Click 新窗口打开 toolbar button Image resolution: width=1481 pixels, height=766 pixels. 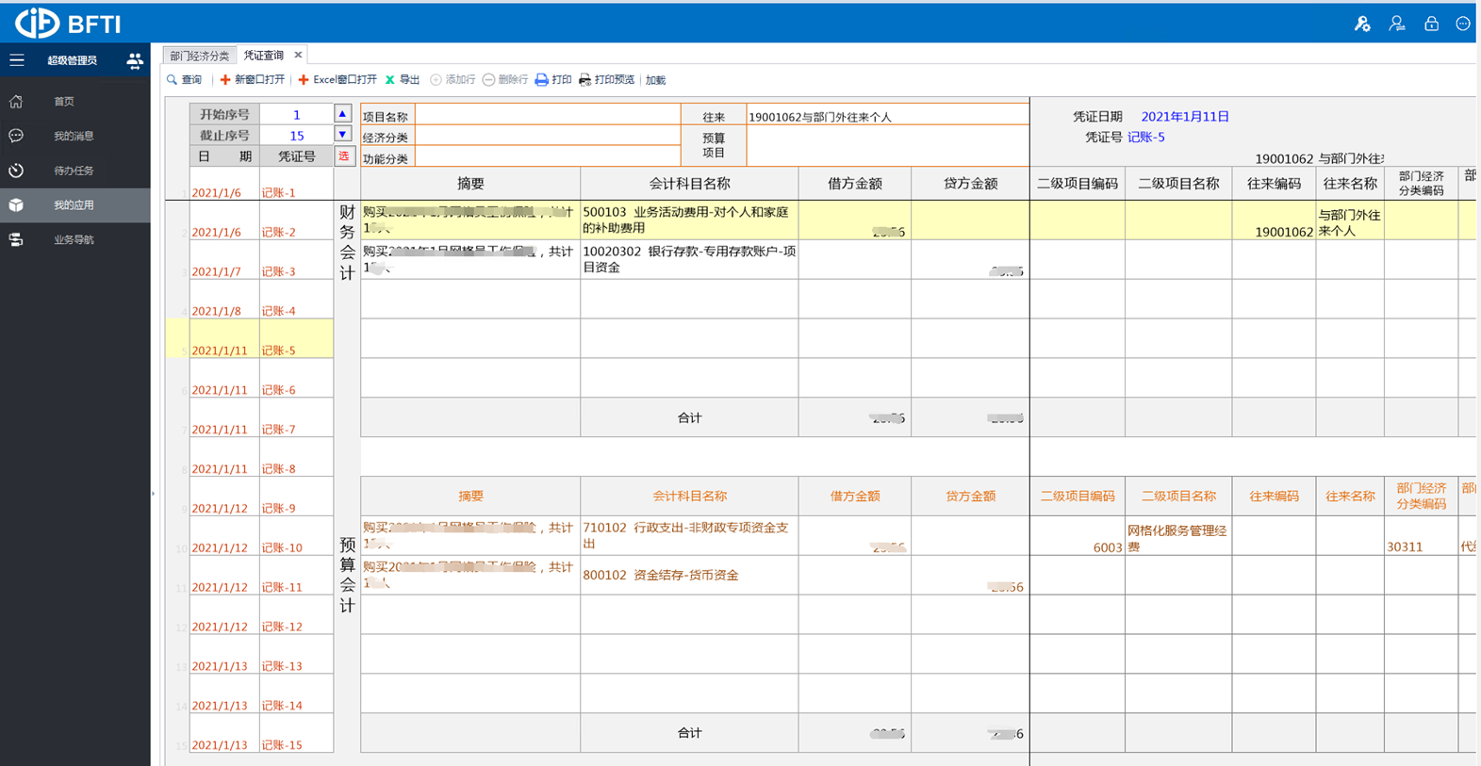coord(252,80)
